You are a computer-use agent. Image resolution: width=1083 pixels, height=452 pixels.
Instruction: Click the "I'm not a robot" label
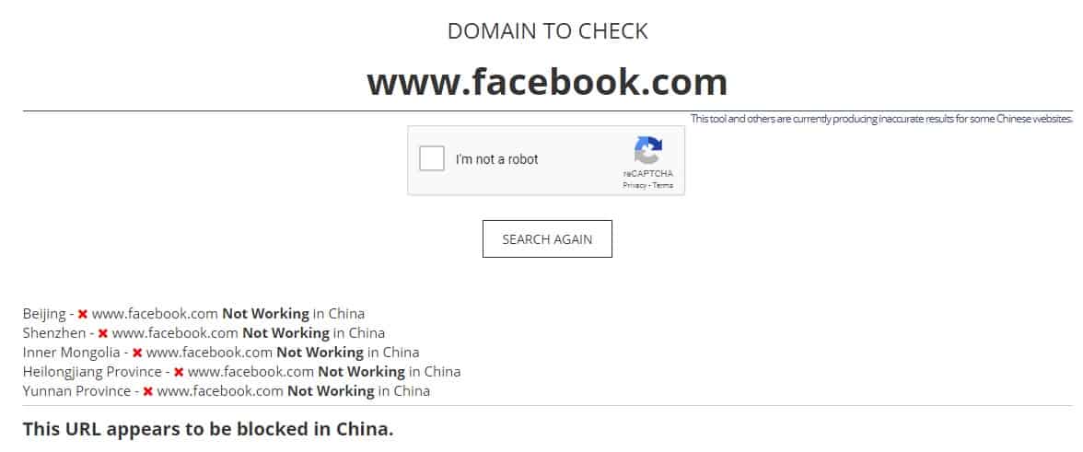pyautogui.click(x=496, y=159)
